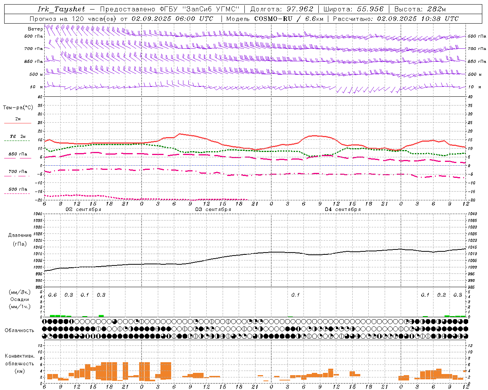488x390 pixels.
Task: Click the 850 гПа temperature legend entry
Action: pyautogui.click(x=18, y=154)
